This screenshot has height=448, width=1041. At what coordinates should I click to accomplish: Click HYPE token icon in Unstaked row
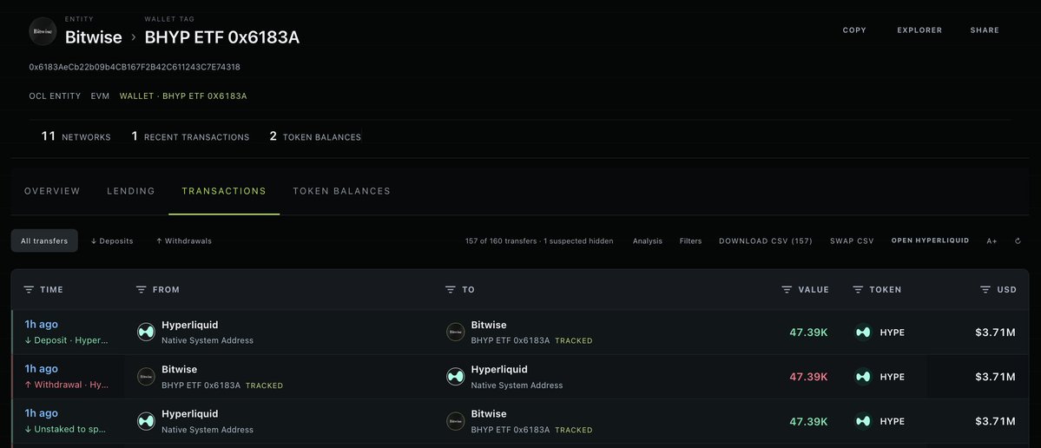coord(863,421)
